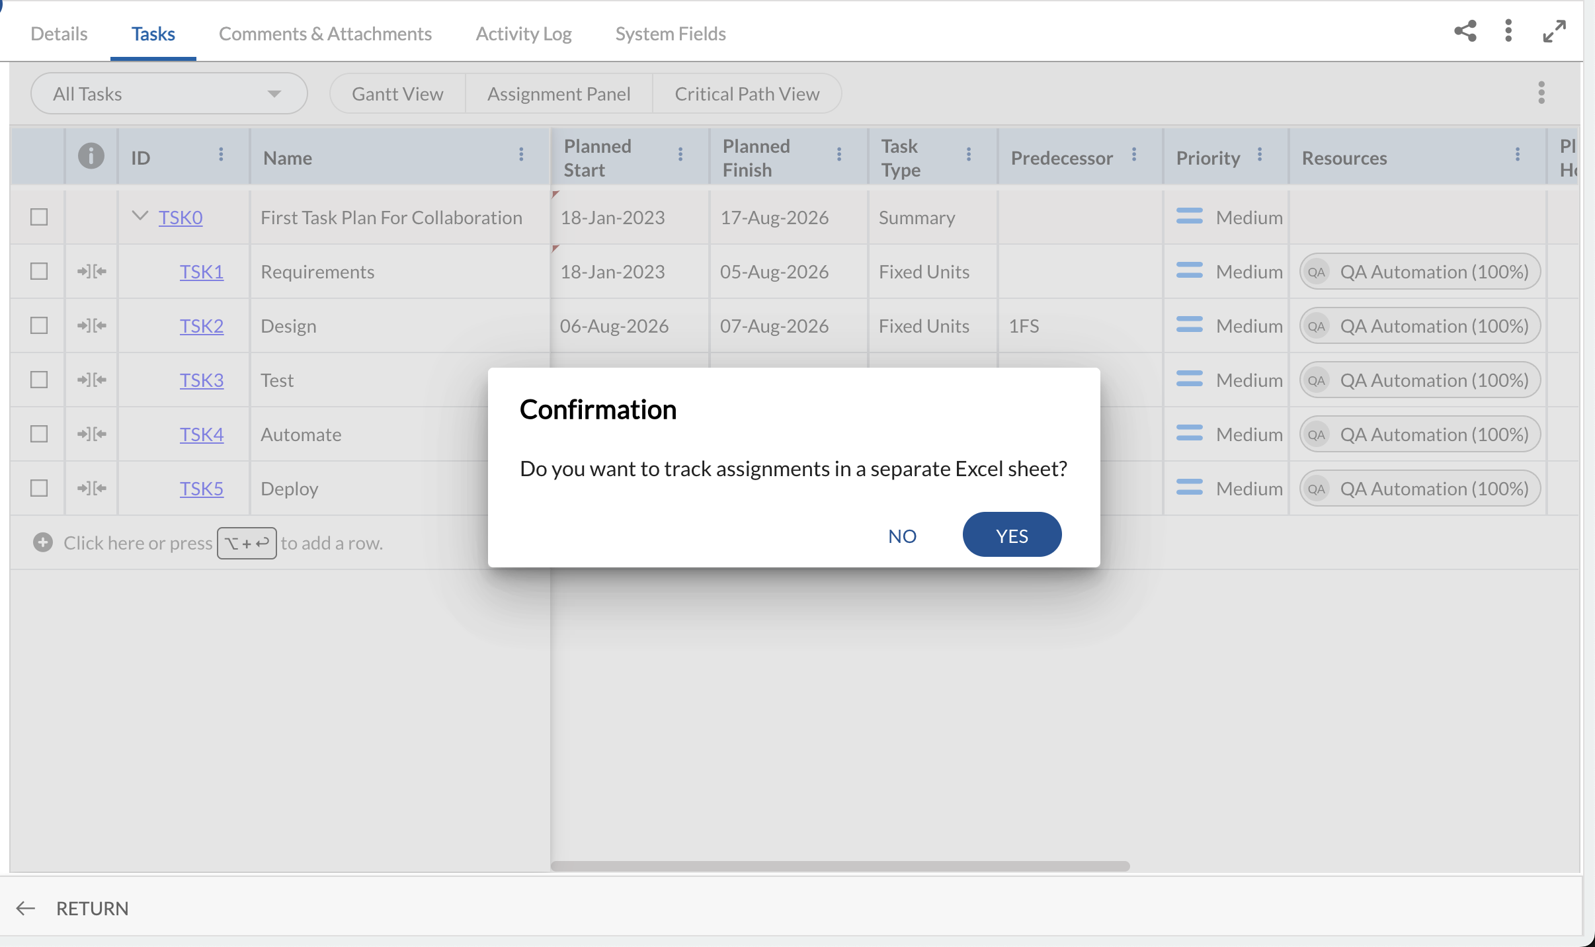This screenshot has height=947, width=1595.
Task: Click the plus icon to add a row
Action: click(43, 543)
